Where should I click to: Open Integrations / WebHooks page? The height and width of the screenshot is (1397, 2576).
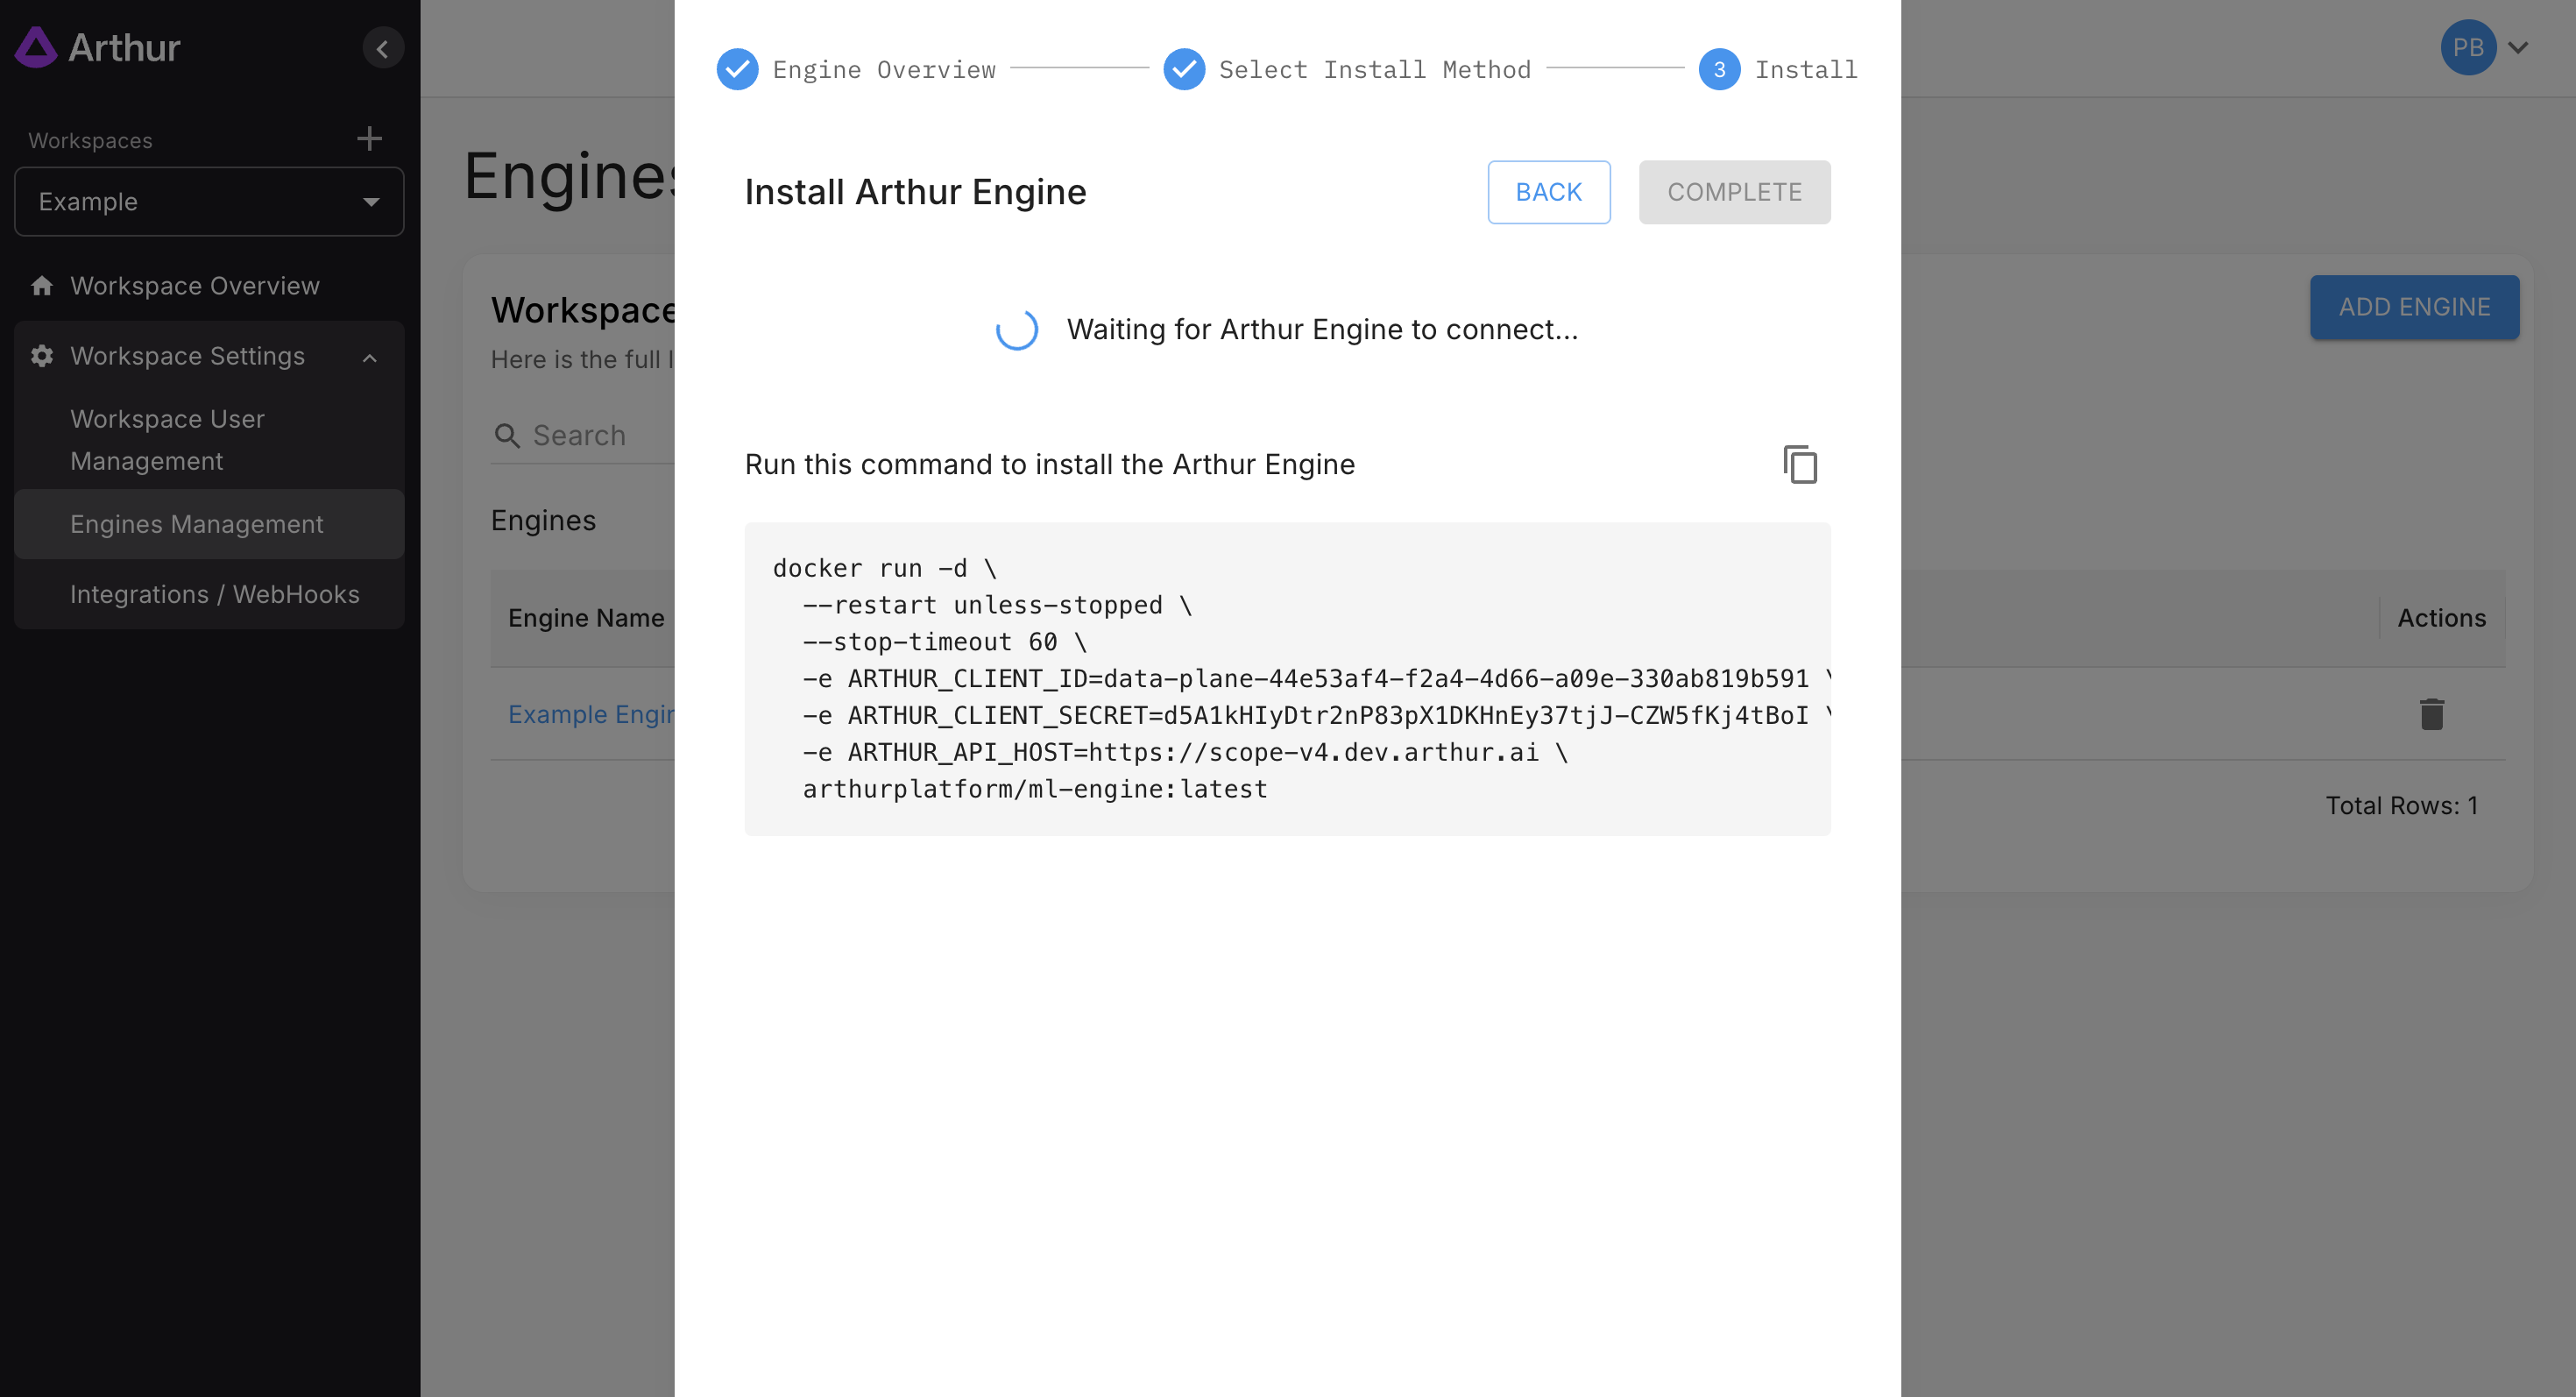pyautogui.click(x=215, y=594)
